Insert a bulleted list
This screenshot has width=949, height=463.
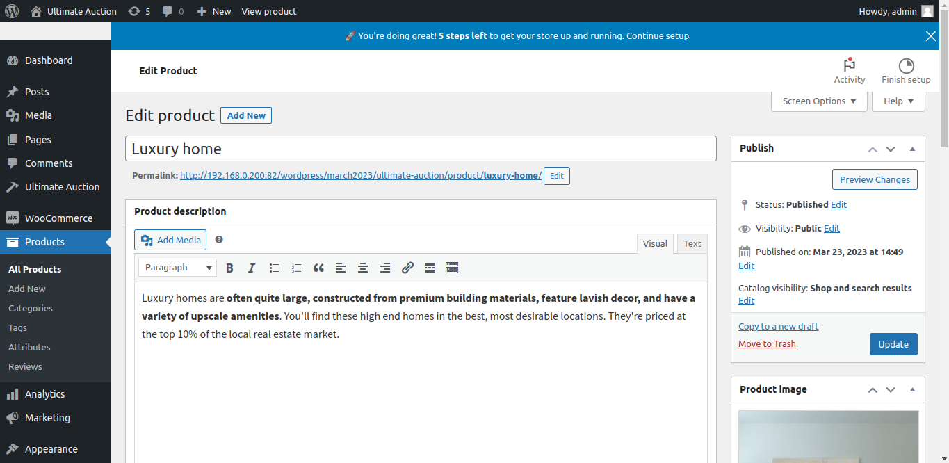pos(274,268)
